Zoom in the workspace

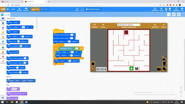pos(181,88)
